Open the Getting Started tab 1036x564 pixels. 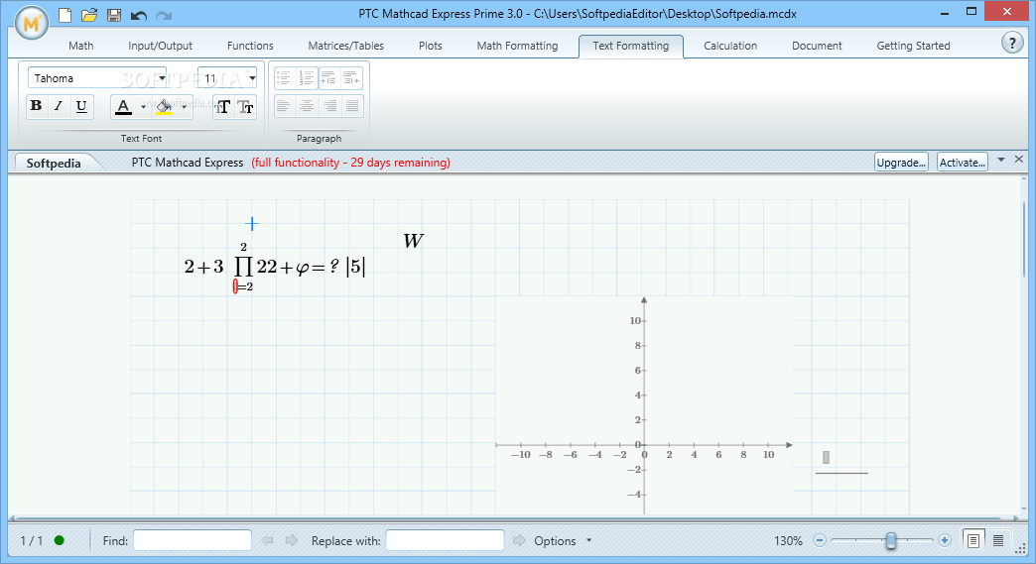tap(913, 46)
